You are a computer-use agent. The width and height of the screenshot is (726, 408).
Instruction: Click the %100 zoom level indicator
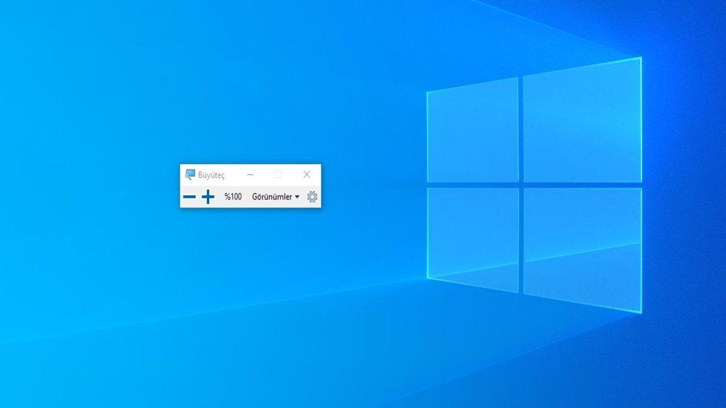coord(232,196)
